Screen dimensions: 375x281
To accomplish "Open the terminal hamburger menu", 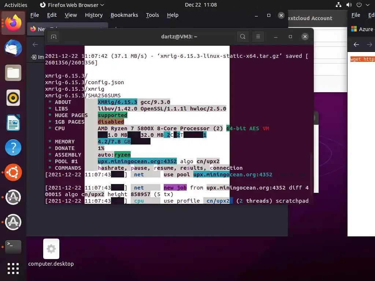I will 258,37.
